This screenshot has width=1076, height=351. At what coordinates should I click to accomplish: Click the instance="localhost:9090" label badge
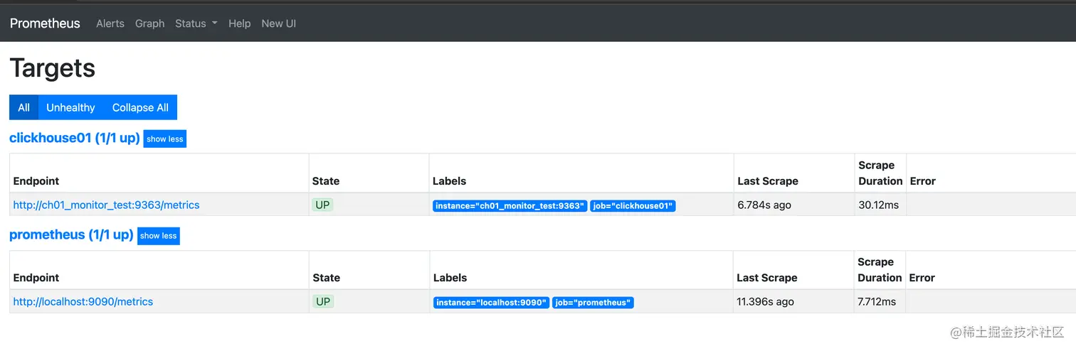pos(492,303)
